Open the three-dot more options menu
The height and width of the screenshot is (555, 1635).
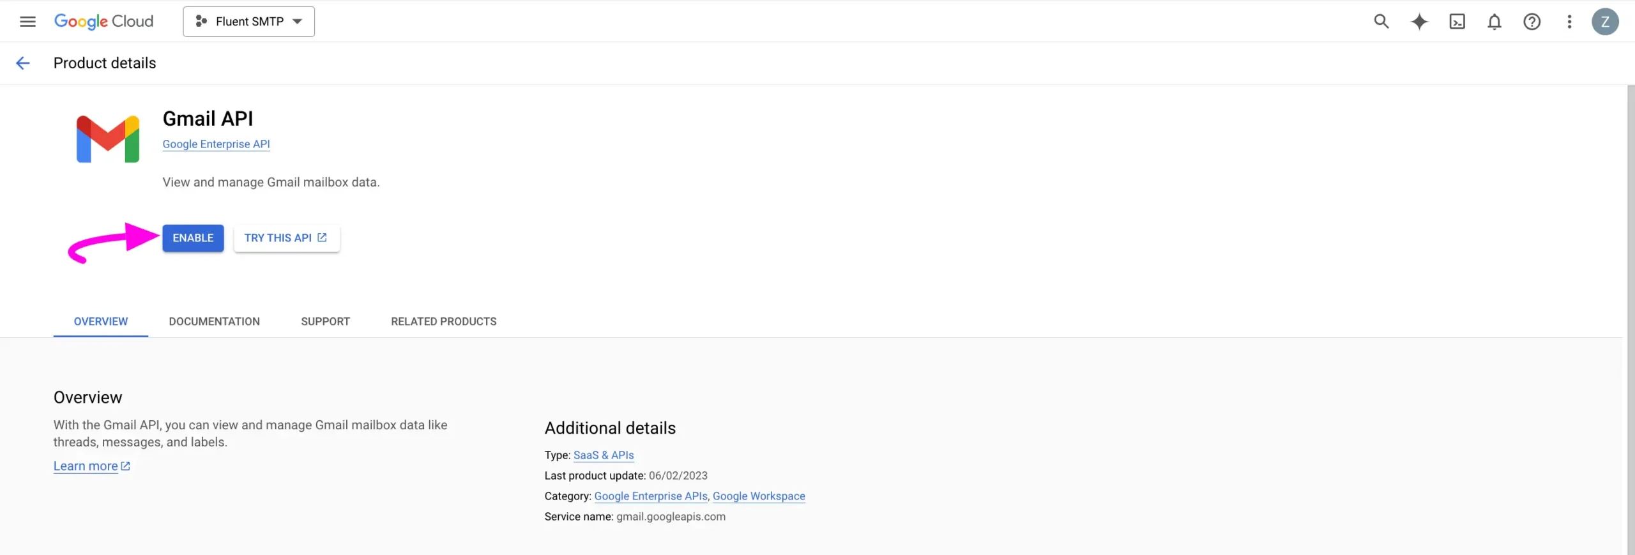pos(1569,21)
